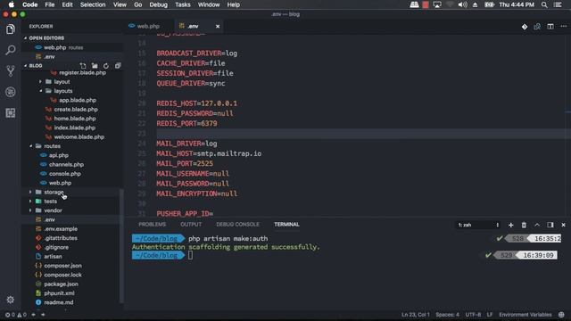Click the explorer sidebar scrollbar
The image size is (571, 321).
pos(121,246)
